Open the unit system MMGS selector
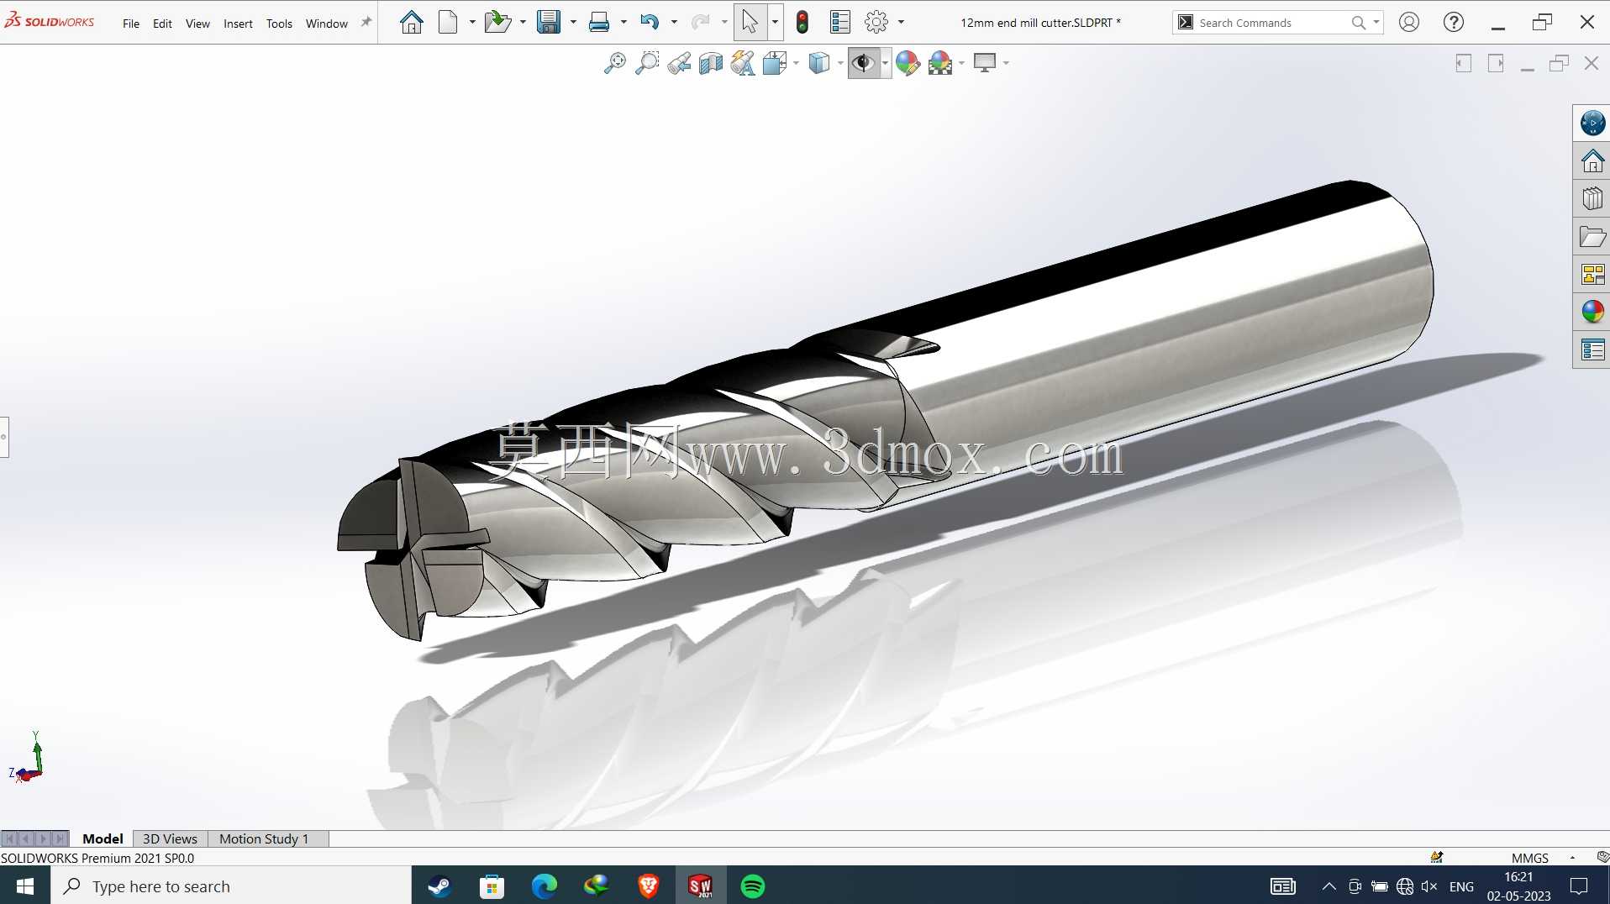This screenshot has width=1610, height=904. click(x=1530, y=858)
